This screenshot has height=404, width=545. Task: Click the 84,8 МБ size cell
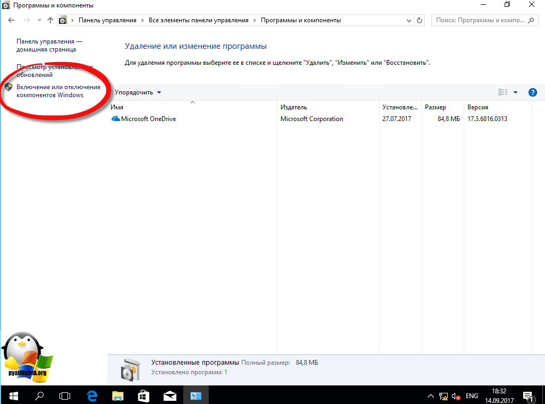(448, 119)
